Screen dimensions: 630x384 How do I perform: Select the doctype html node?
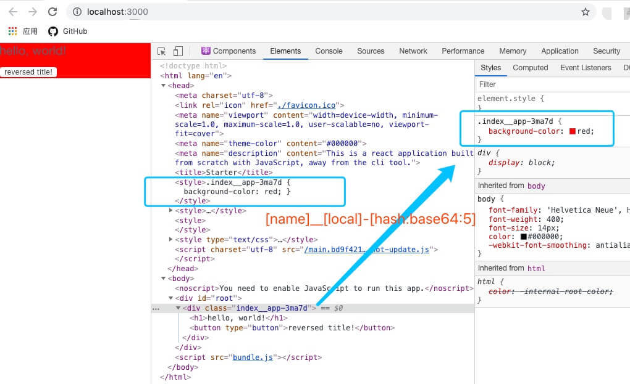coord(193,66)
